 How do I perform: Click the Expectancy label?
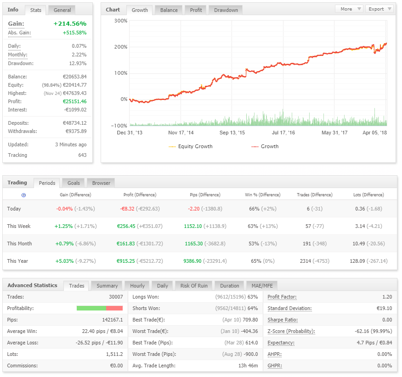click(x=281, y=343)
